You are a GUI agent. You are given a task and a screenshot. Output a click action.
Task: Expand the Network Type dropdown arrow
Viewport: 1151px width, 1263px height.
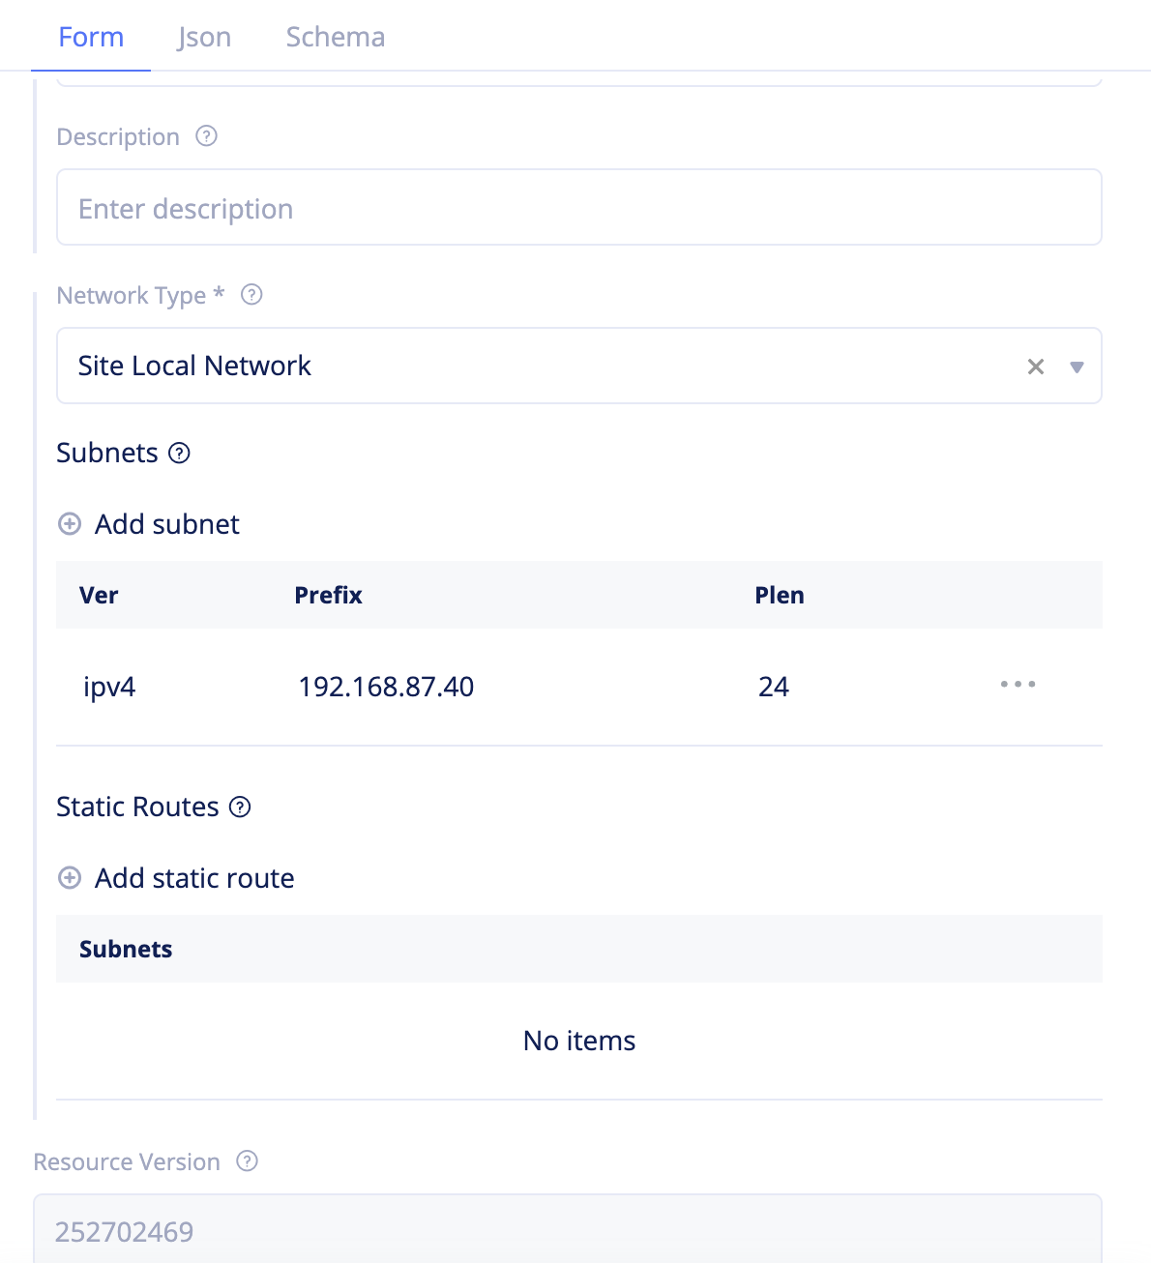1077,367
